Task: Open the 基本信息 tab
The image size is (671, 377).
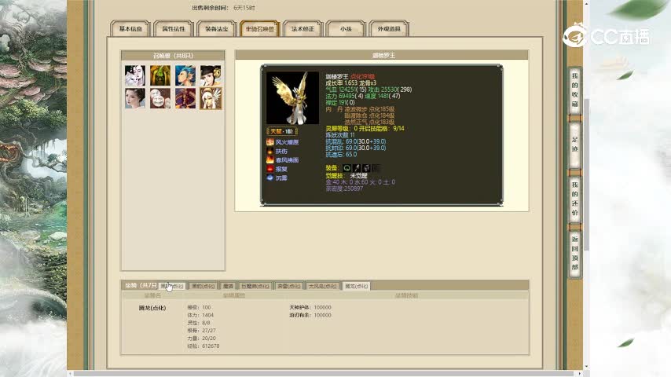Action: point(130,29)
